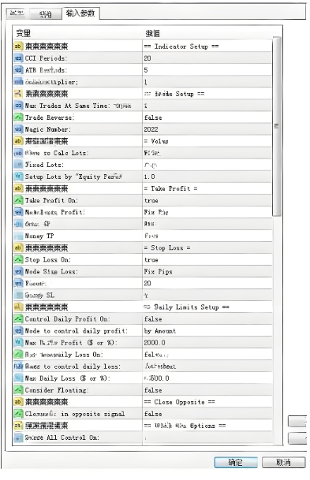Click the icon beside Max Daily Profit
The height and width of the screenshot is (480, 310).
pyautogui.click(x=18, y=343)
